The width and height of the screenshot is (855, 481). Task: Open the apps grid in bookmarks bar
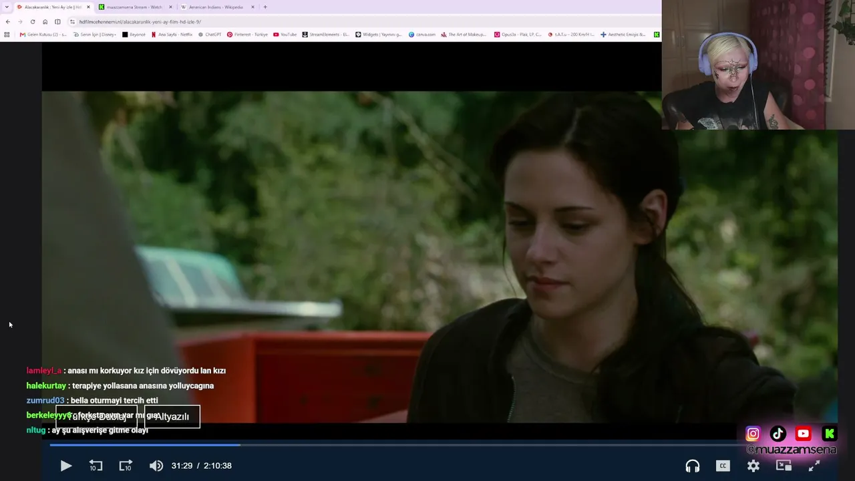coord(7,34)
